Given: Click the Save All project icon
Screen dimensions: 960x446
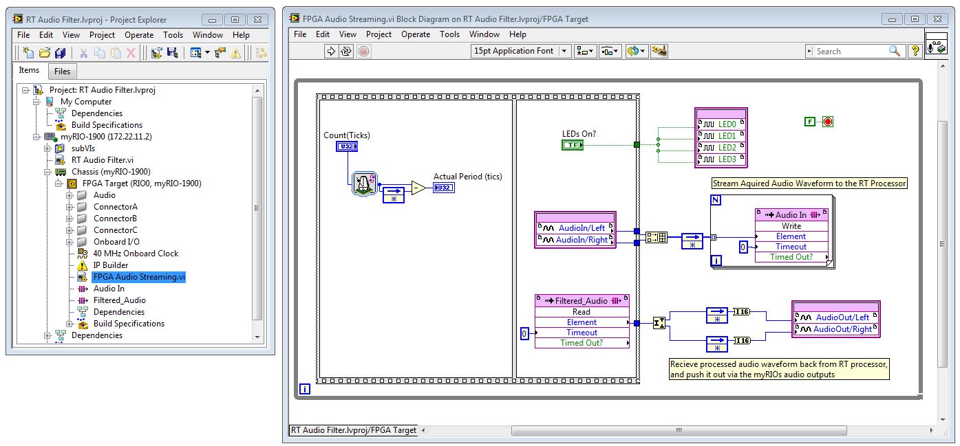Looking at the screenshot, I should click(x=61, y=52).
